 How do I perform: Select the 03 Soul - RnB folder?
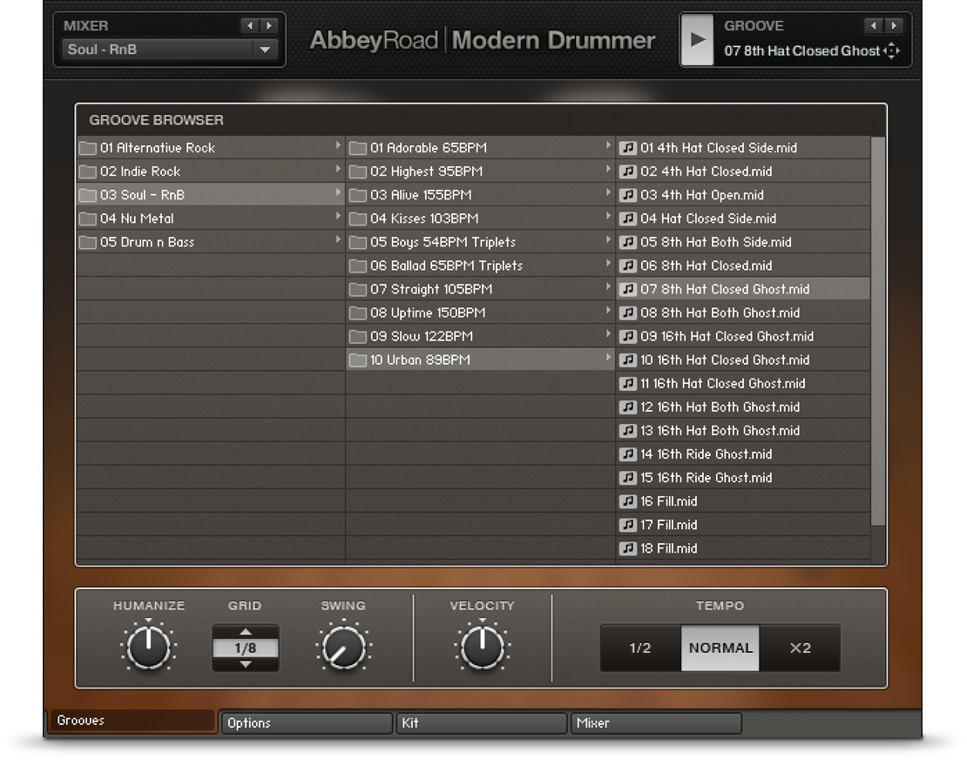(210, 195)
